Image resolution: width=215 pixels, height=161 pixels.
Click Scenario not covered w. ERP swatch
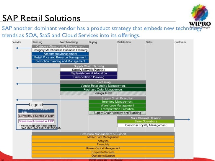click(x=36, y=121)
